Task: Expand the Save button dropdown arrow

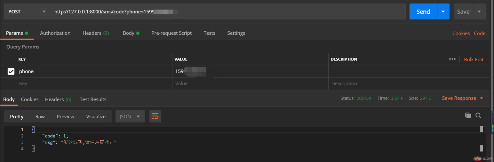Action: click(x=479, y=12)
